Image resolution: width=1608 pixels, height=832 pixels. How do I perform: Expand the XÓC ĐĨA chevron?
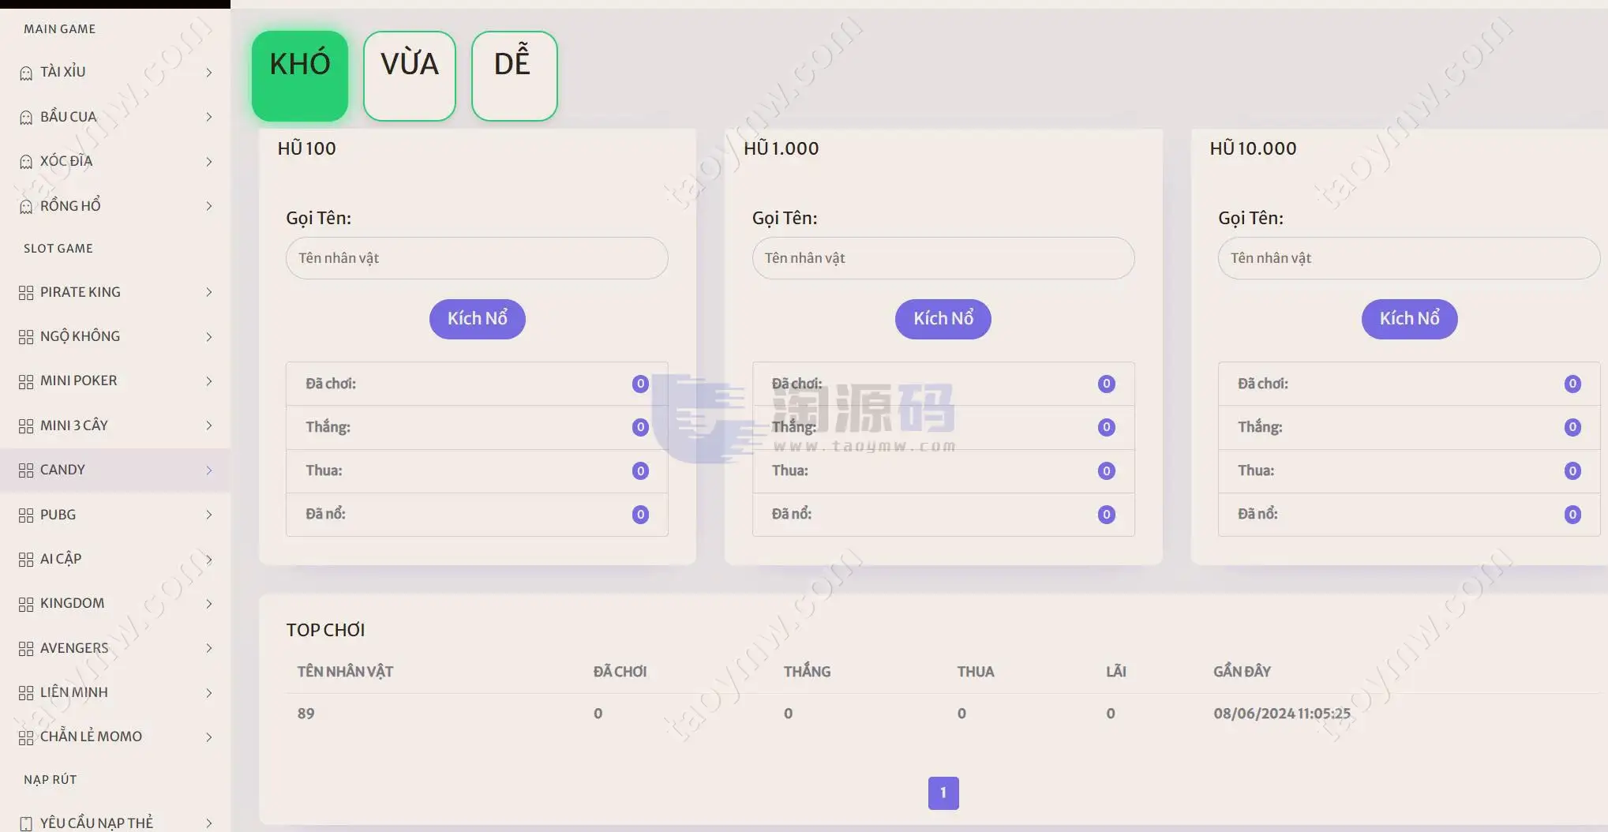click(208, 162)
